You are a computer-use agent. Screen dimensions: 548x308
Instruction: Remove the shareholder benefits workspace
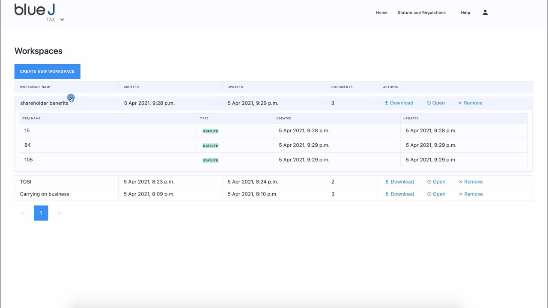470,103
